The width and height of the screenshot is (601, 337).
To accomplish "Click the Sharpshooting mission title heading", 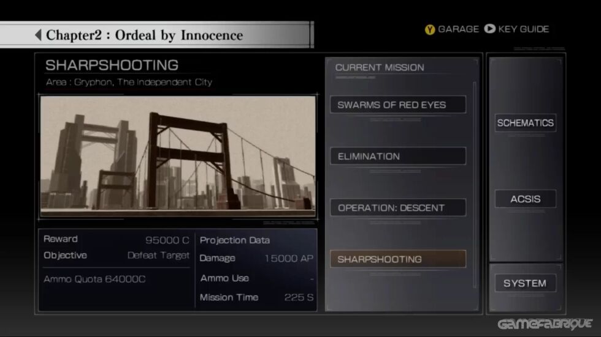I will click(112, 65).
